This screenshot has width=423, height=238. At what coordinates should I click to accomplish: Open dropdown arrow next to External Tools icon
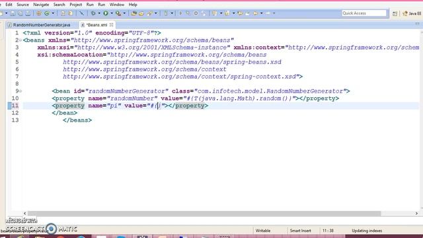[124, 13]
